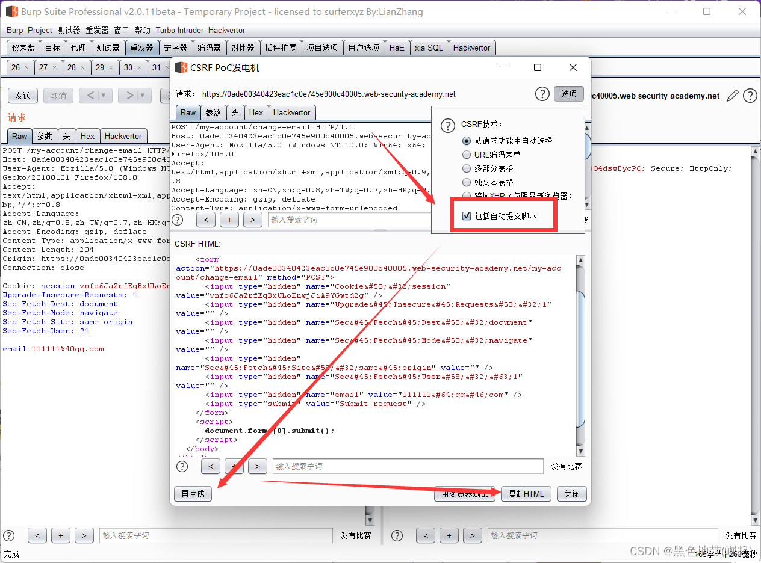This screenshot has height=563, width=761.
Task: Click previous-match button in dialog request search
Action: click(206, 220)
